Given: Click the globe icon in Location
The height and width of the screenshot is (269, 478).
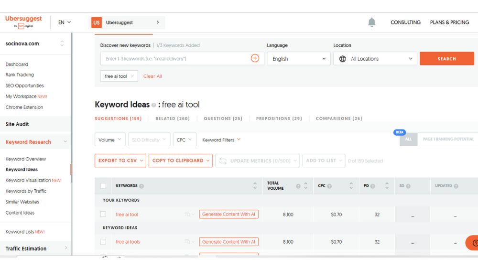Looking at the screenshot, I should tap(343, 59).
